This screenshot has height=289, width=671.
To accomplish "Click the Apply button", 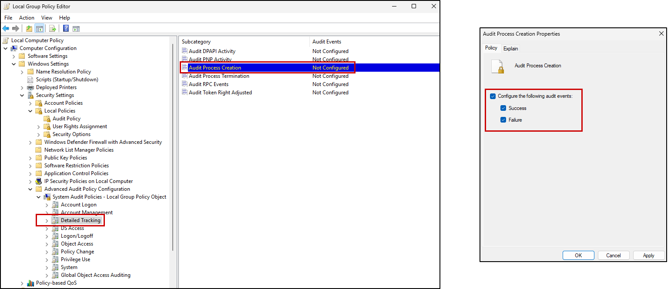I will [x=648, y=255].
